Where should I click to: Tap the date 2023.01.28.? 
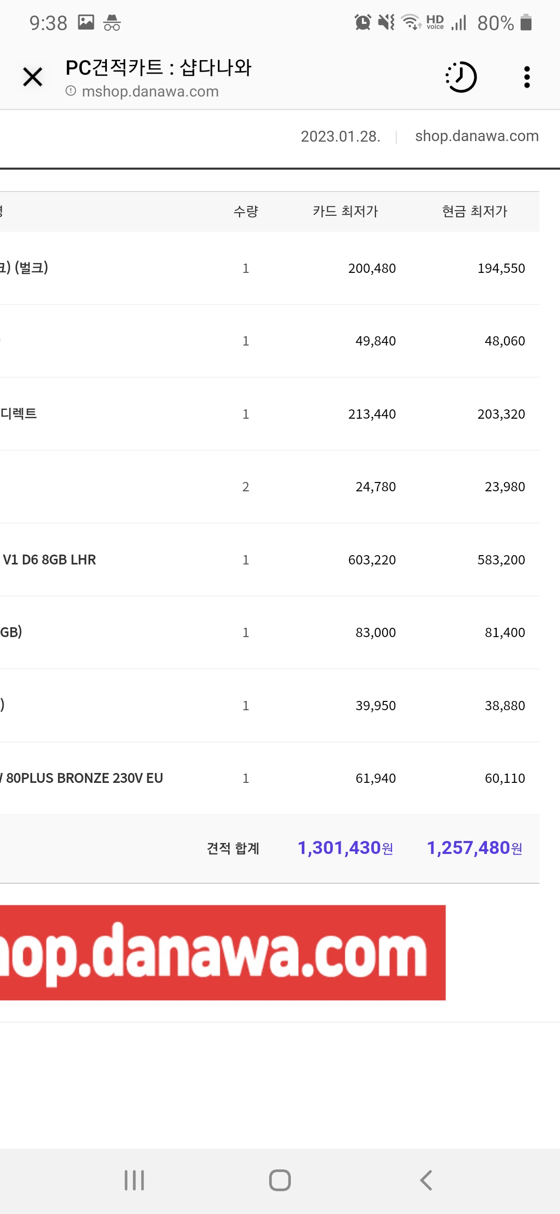[341, 136]
